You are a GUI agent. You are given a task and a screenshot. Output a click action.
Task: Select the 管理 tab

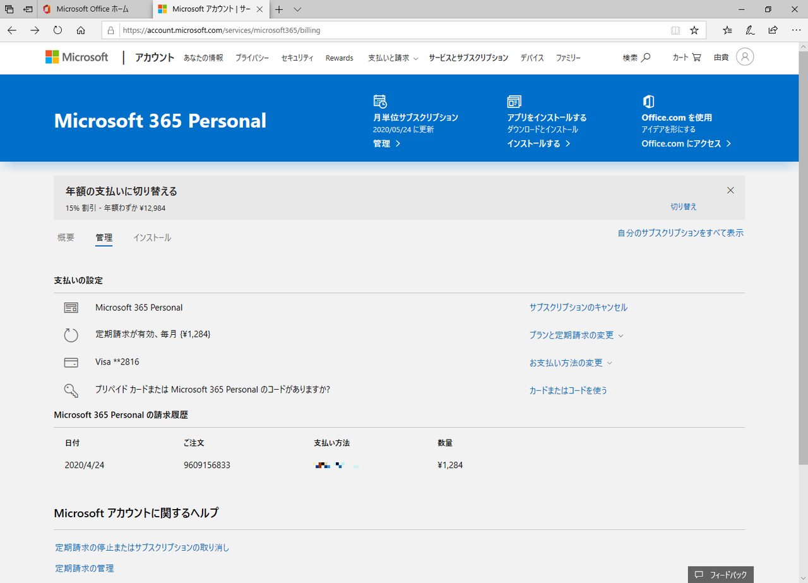tap(104, 238)
